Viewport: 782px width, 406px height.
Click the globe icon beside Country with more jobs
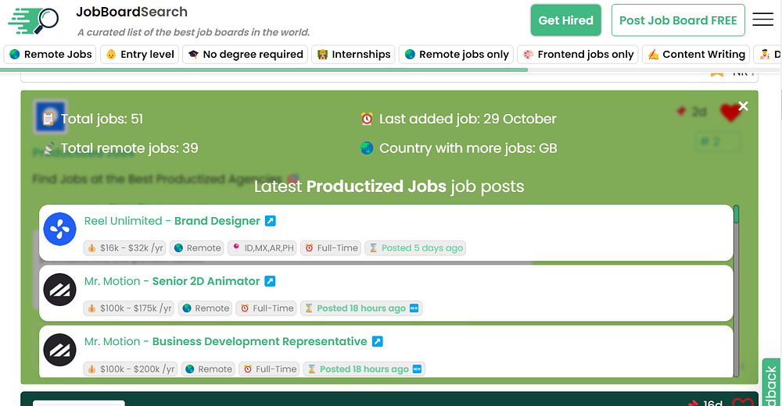coord(367,148)
